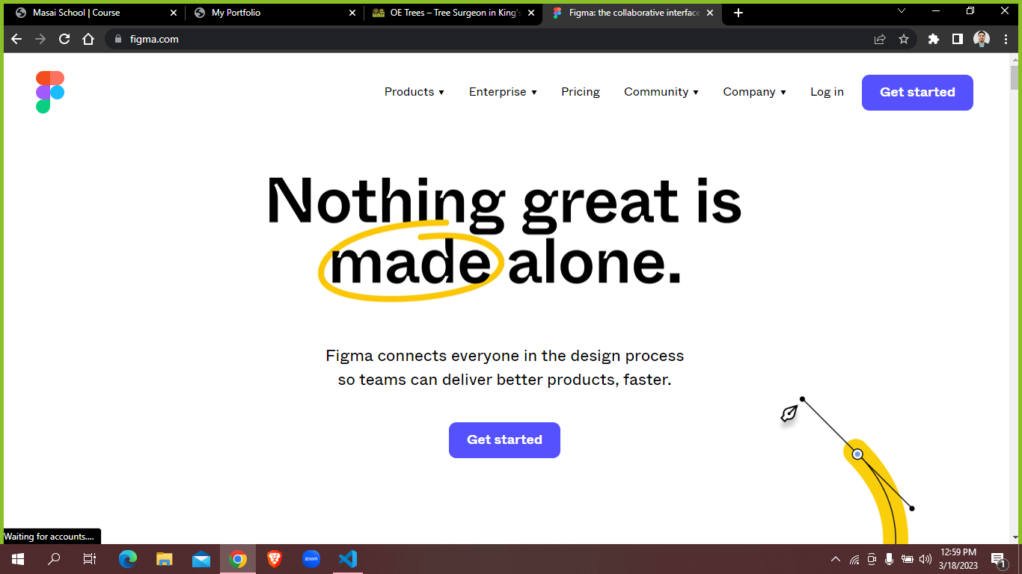The height and width of the screenshot is (574, 1022).
Task: Show hidden system tray icons
Action: click(836, 559)
